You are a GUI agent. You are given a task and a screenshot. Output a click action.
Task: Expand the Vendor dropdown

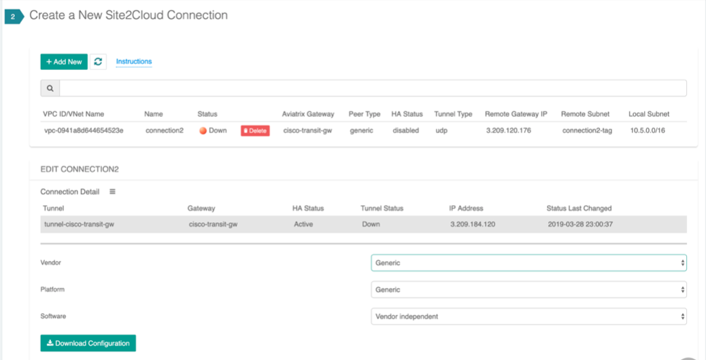tap(528, 263)
